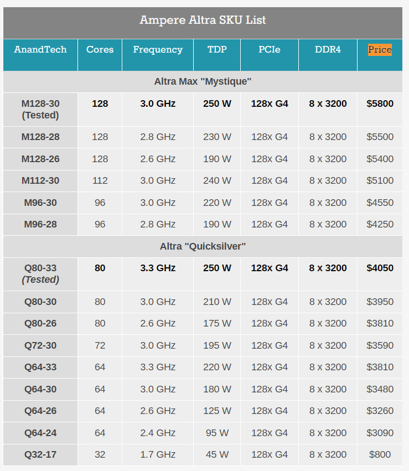Click the Ampere Altra SKU List title
Image resolution: width=409 pixels, height=471 pixels.
[203, 20]
